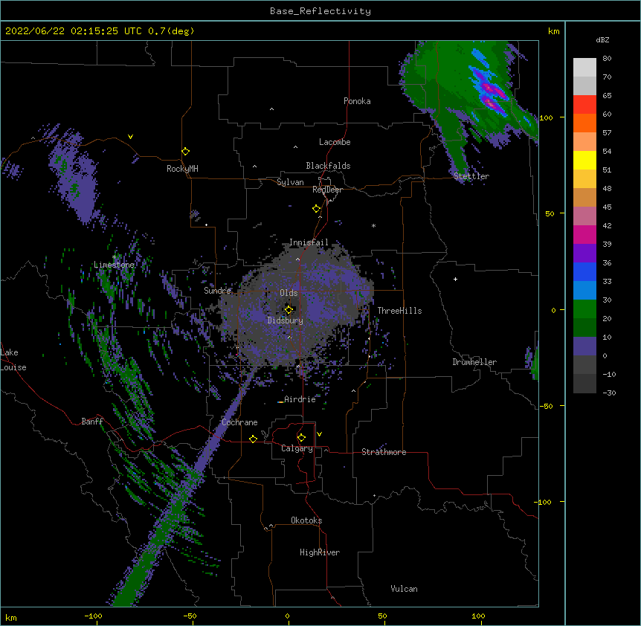Click the Lake Louise label
Screen dimensions: 641x626
(x=13, y=360)
